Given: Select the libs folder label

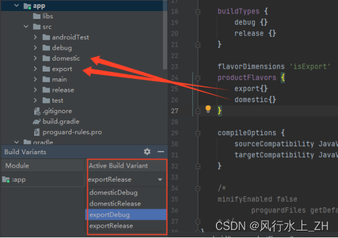Looking at the screenshot, I should 48,16.
